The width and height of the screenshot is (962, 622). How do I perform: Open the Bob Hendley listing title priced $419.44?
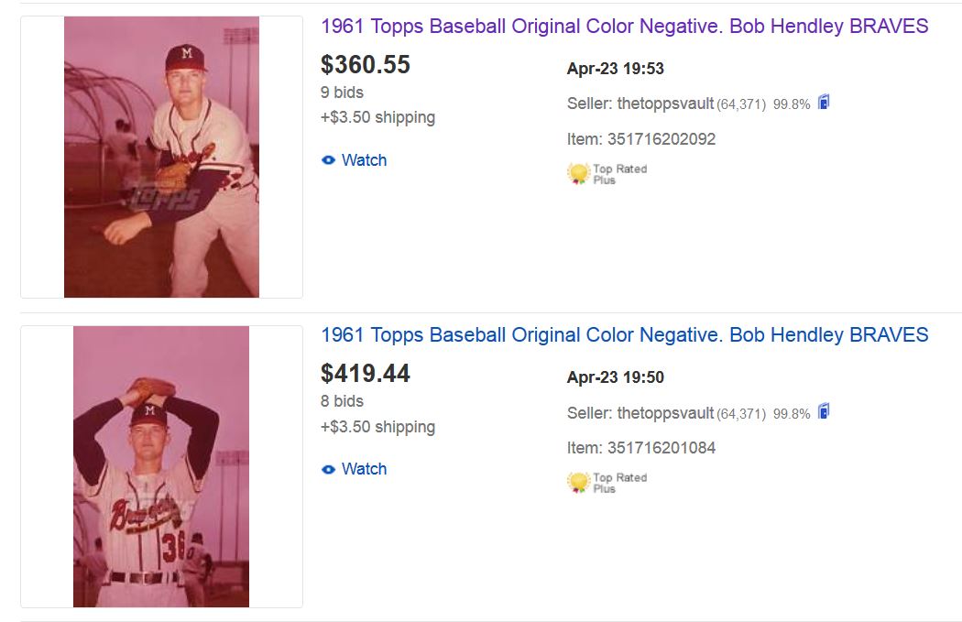click(x=624, y=334)
